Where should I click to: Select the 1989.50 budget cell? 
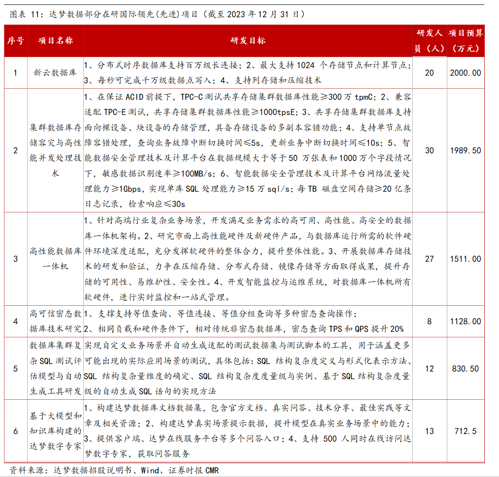466,150
